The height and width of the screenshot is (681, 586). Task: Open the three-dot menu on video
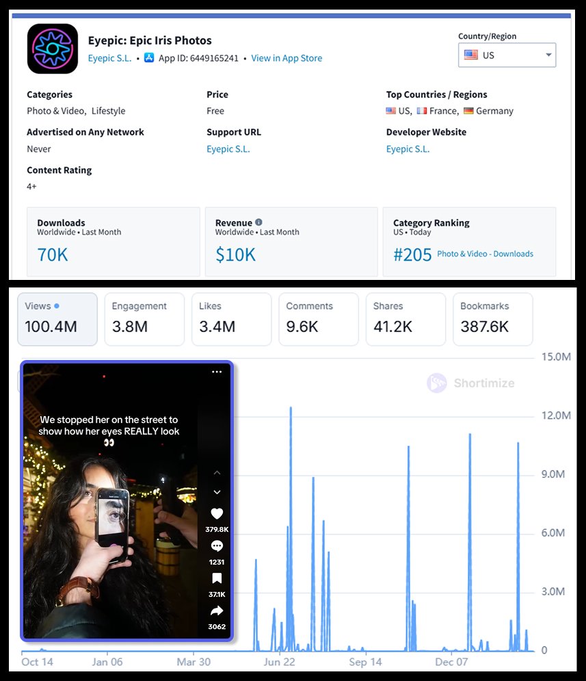coord(217,372)
